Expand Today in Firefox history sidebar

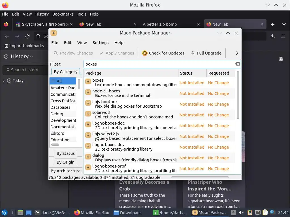[4, 81]
